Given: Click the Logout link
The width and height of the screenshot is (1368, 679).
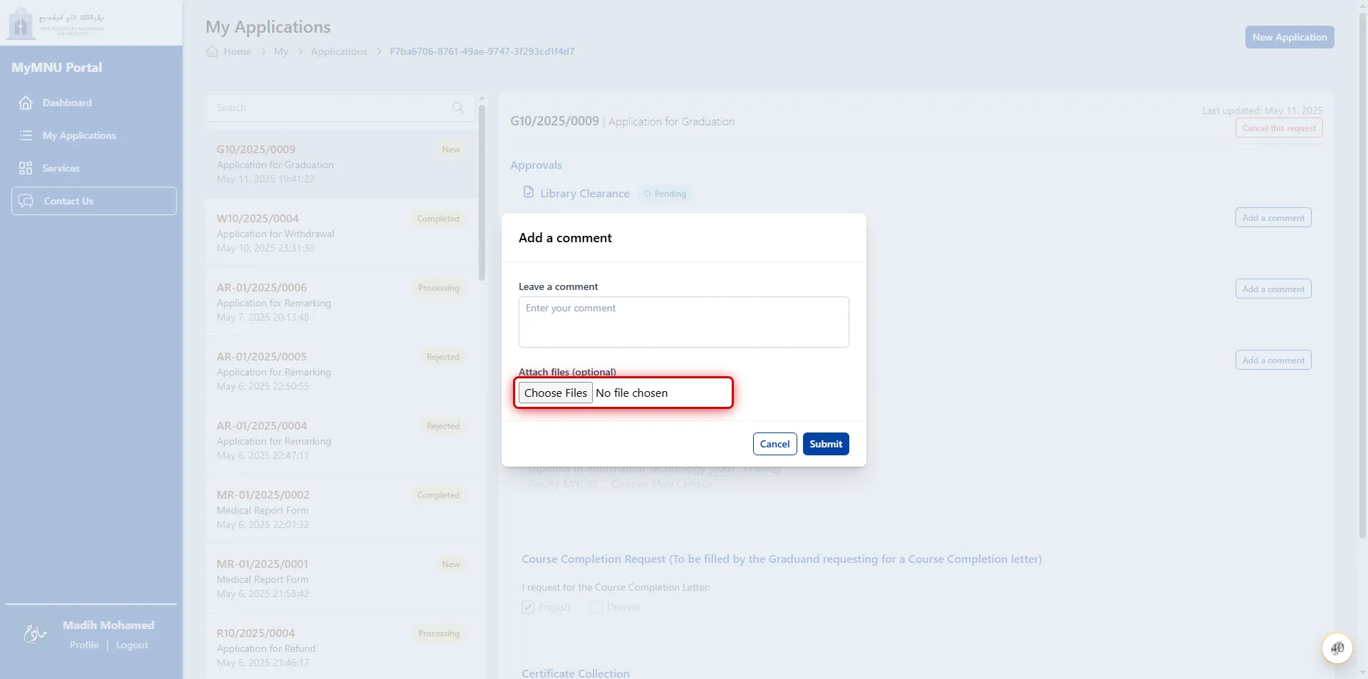Looking at the screenshot, I should (132, 645).
